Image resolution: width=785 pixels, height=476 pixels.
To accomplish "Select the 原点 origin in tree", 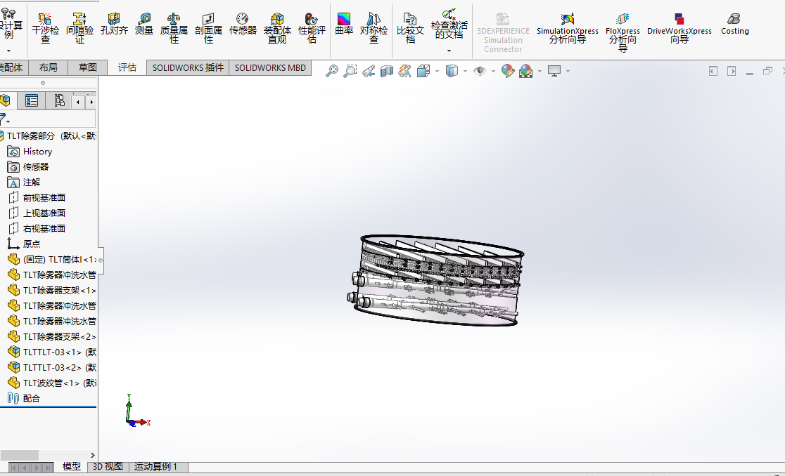I will (31, 244).
